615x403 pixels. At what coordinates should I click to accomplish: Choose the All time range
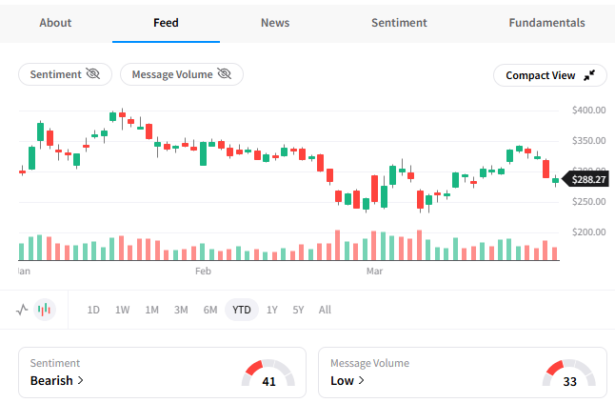point(325,310)
